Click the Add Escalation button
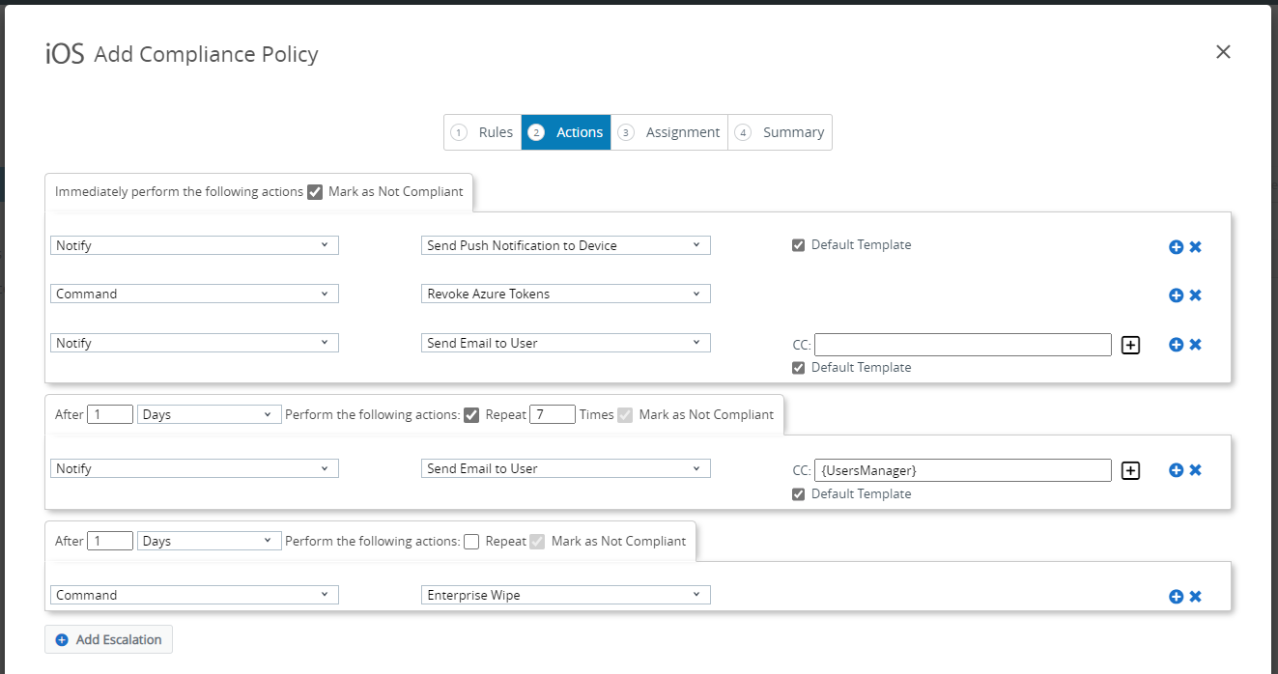1278x674 pixels. pos(108,639)
